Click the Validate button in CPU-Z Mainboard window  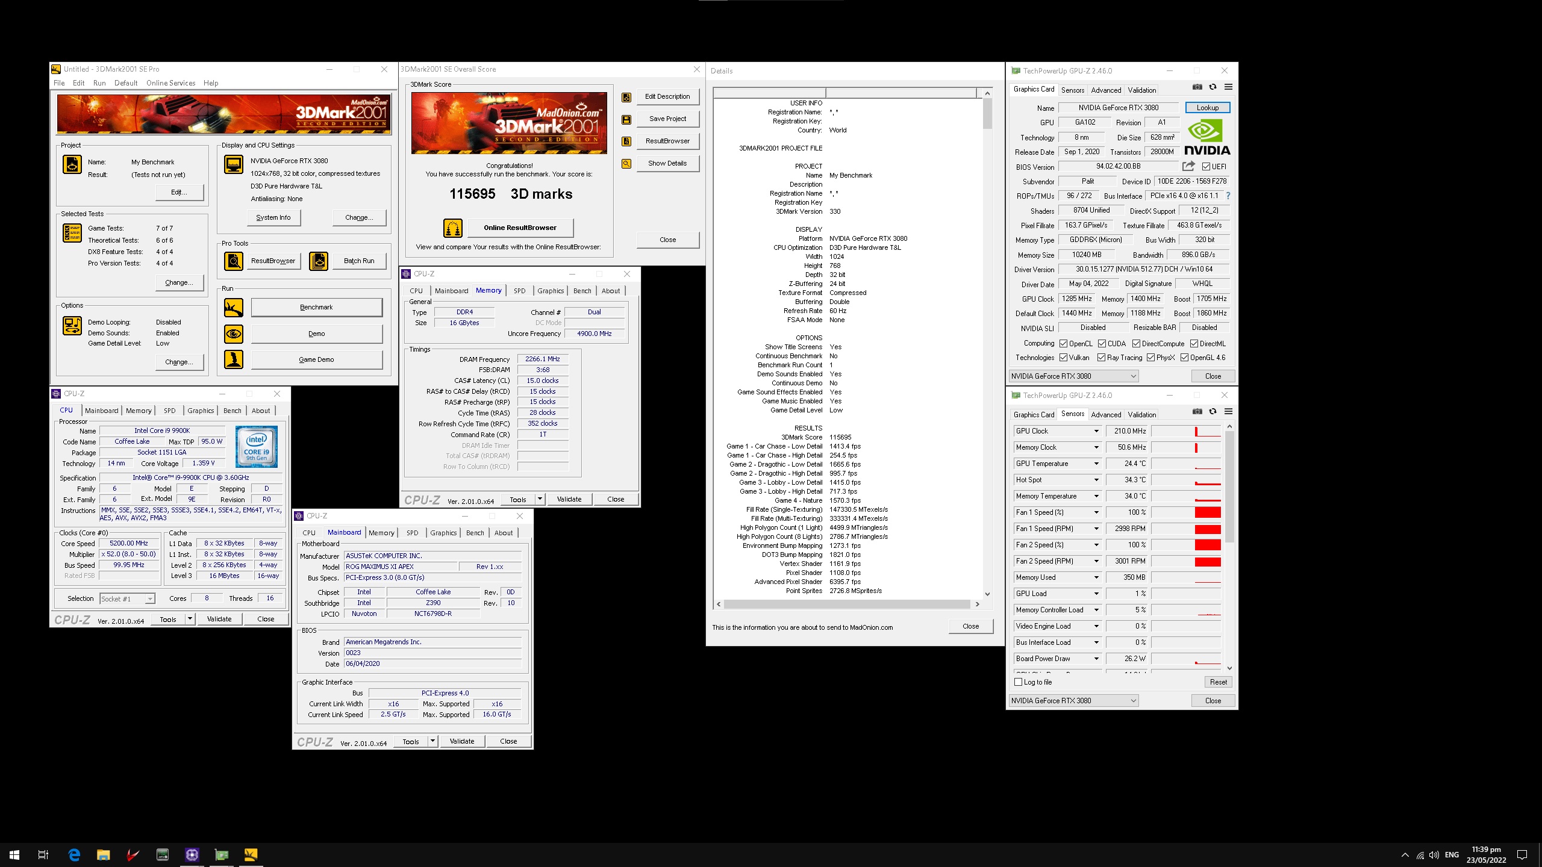click(x=462, y=742)
